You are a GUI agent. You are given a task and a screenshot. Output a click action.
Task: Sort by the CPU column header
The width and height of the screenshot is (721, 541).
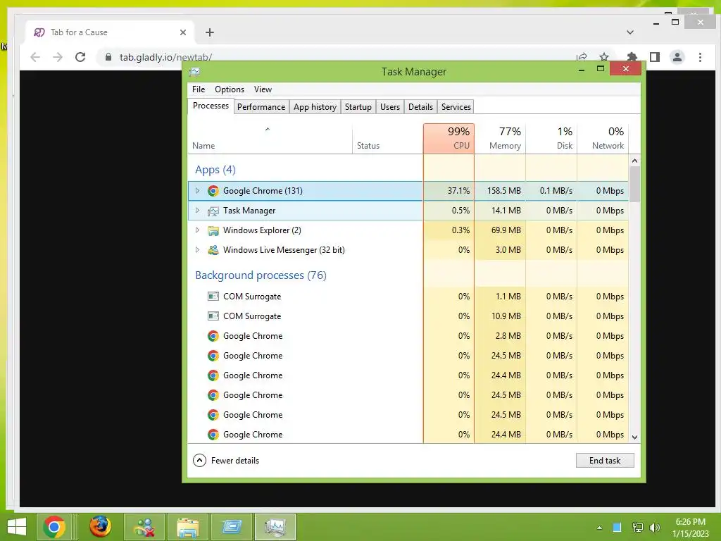point(449,139)
